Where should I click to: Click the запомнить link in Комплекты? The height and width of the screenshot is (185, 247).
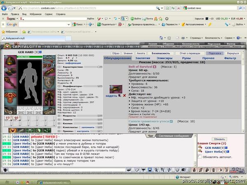coord(88,127)
